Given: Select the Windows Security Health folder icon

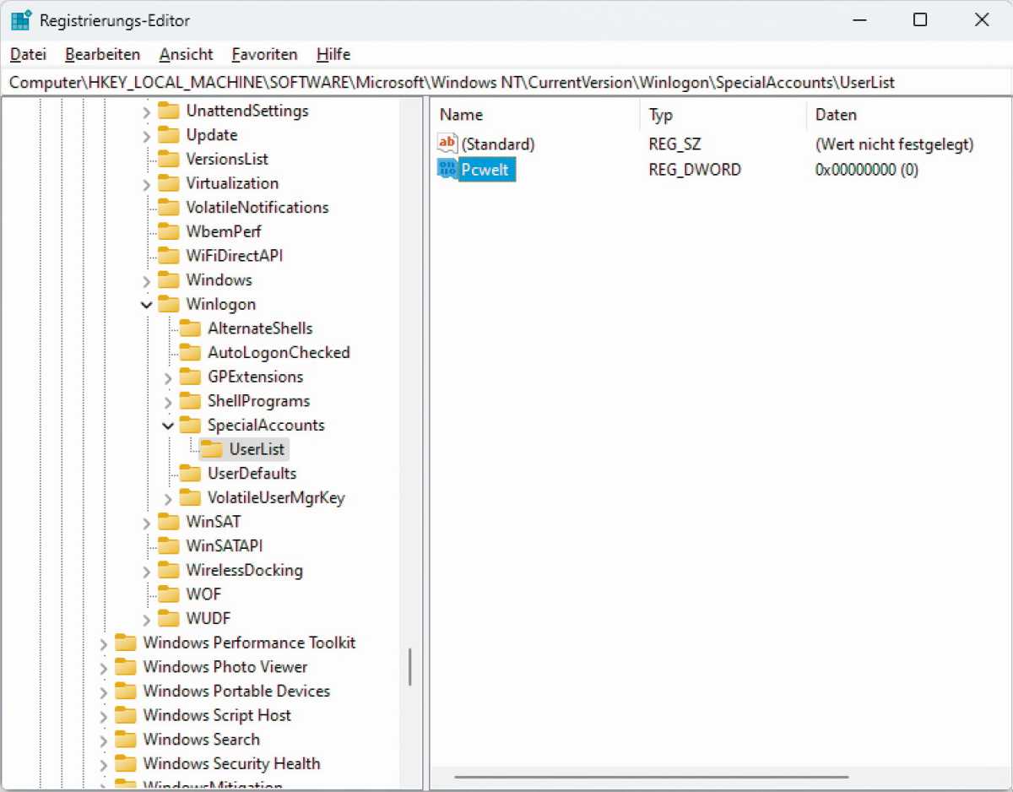Looking at the screenshot, I should (126, 764).
